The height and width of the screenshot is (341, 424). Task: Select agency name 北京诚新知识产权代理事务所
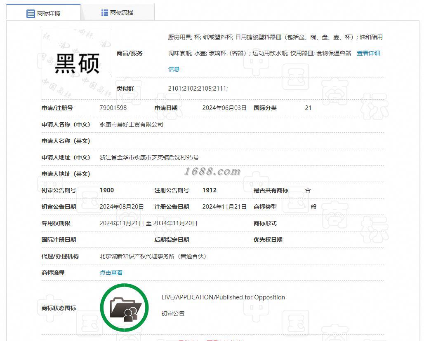[153, 256]
